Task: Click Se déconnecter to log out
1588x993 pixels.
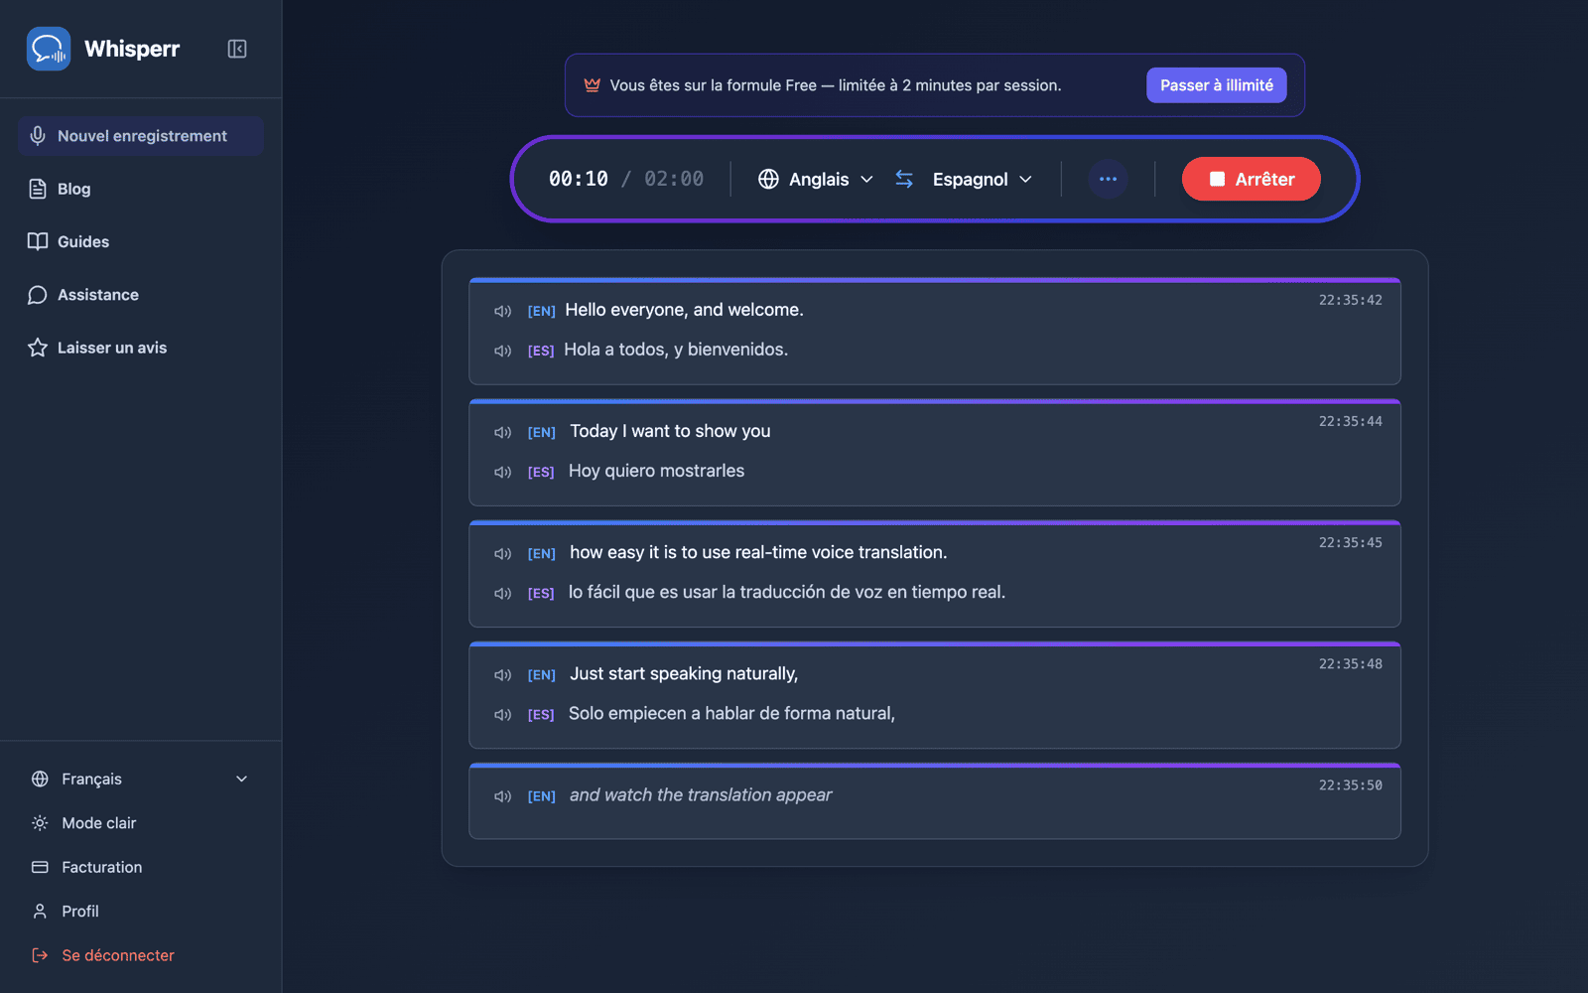Action: pyautogui.click(x=140, y=955)
